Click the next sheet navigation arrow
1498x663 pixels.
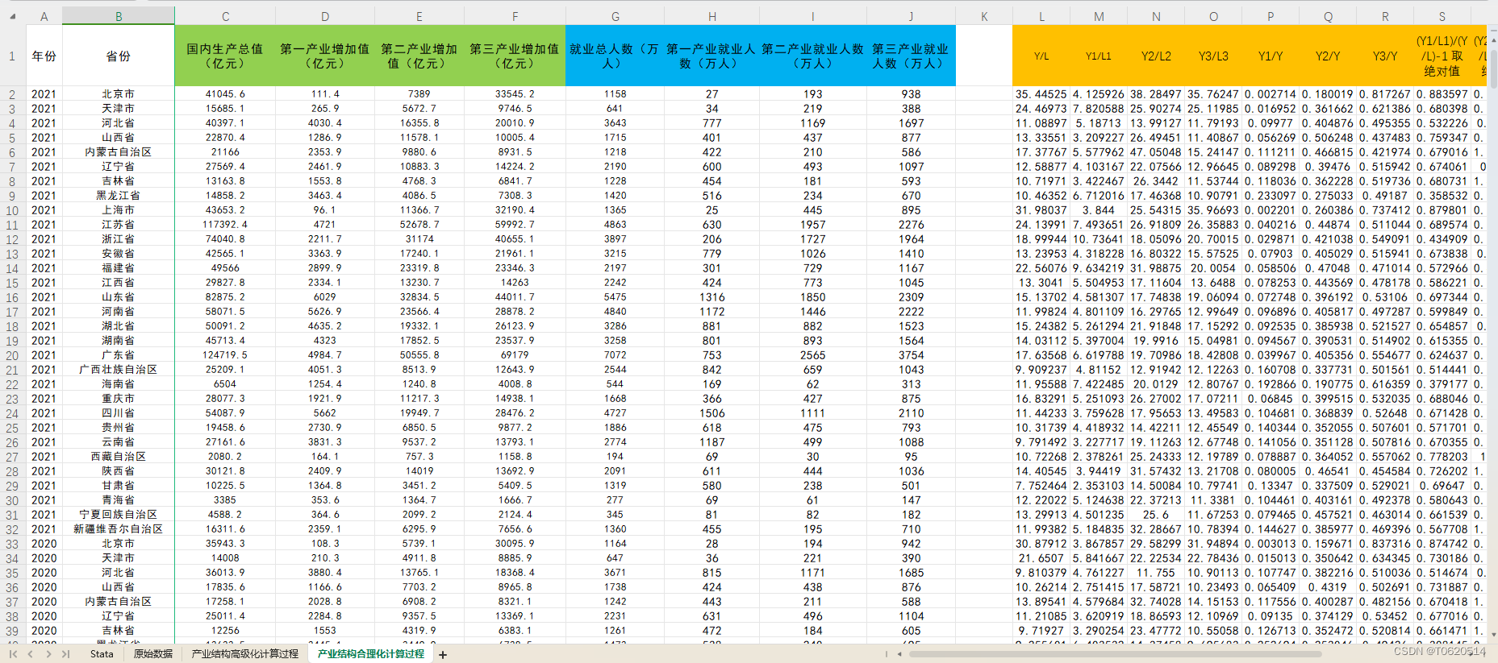click(48, 654)
